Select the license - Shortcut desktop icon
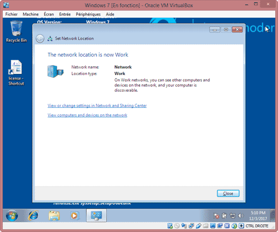The height and width of the screenshot is (232, 278). (16, 73)
